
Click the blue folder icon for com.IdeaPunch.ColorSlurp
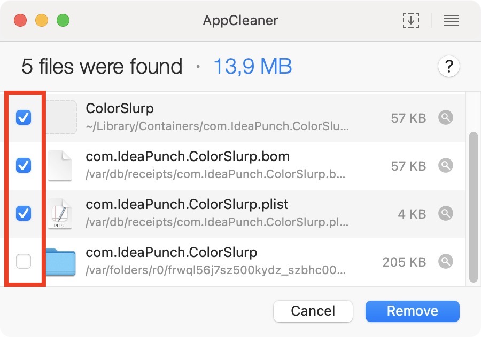[60, 262]
